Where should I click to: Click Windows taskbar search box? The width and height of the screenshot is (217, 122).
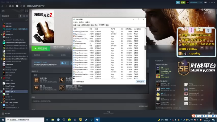[25, 120]
